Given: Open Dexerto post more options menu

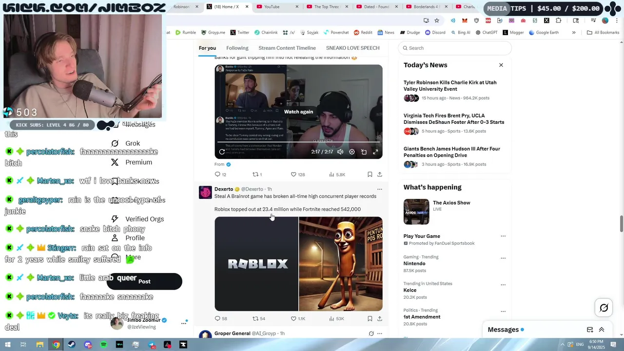Looking at the screenshot, I should [x=379, y=189].
